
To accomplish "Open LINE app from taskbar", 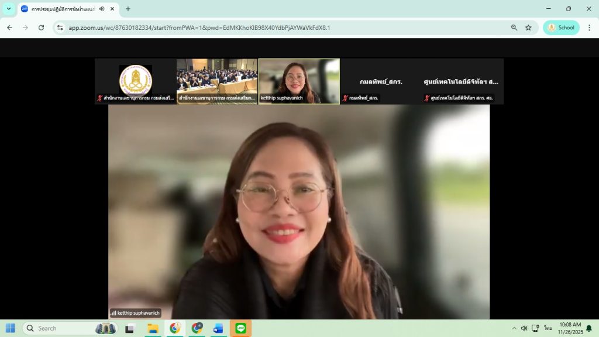I will pos(240,328).
